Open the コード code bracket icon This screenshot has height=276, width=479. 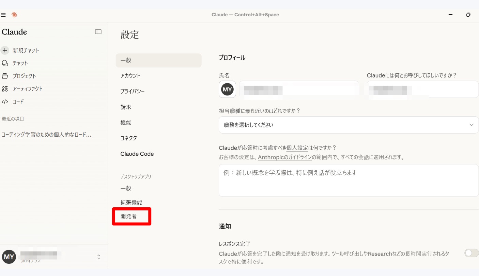click(5, 102)
